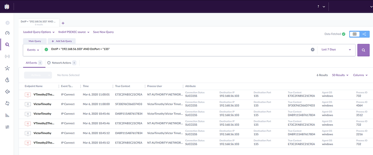
Task: Click time Mar 6, 2020 11:00:01 cell
Action: pyautogui.click(x=96, y=94)
